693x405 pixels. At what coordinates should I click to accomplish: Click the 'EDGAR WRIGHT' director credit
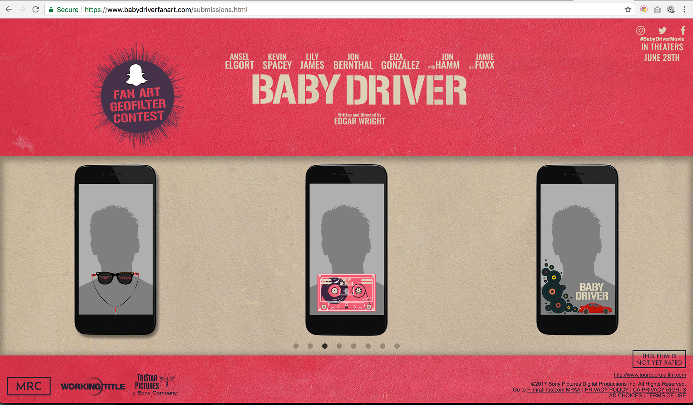tap(359, 121)
